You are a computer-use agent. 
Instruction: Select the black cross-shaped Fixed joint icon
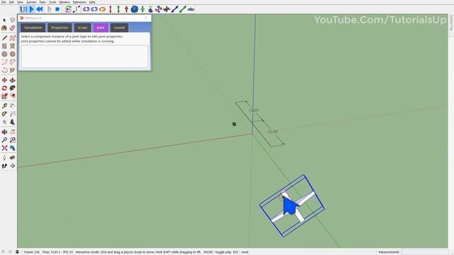(x=167, y=9)
